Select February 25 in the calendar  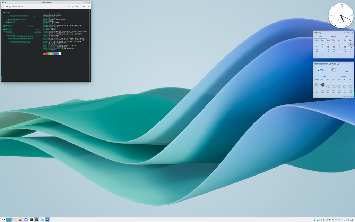click(x=328, y=52)
